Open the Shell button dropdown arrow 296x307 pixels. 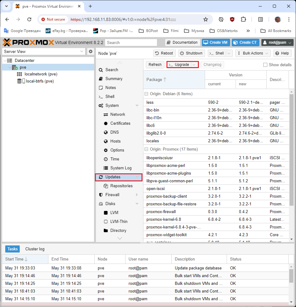click(x=229, y=53)
